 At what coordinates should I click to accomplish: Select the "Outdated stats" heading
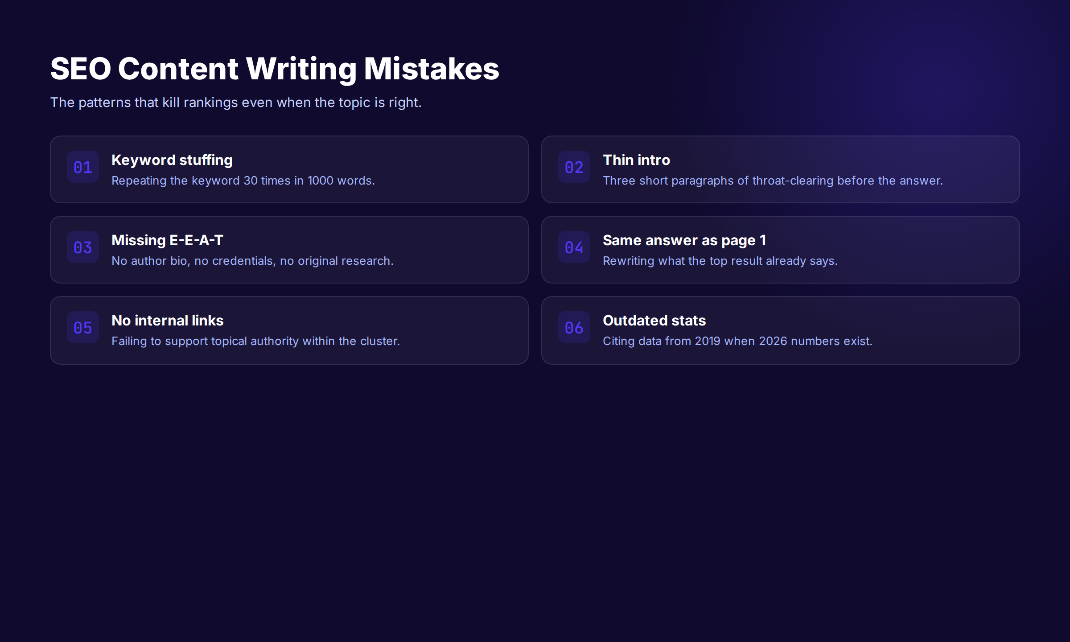[x=654, y=321]
